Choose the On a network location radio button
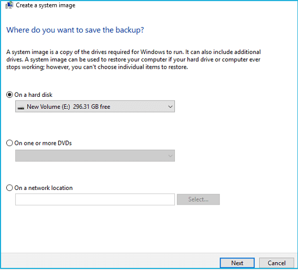 click(9, 188)
